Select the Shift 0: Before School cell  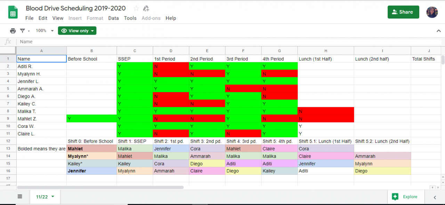[x=91, y=141]
